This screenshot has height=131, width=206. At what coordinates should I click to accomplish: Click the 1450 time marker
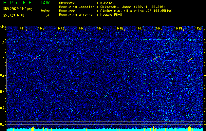coord(198,28)
